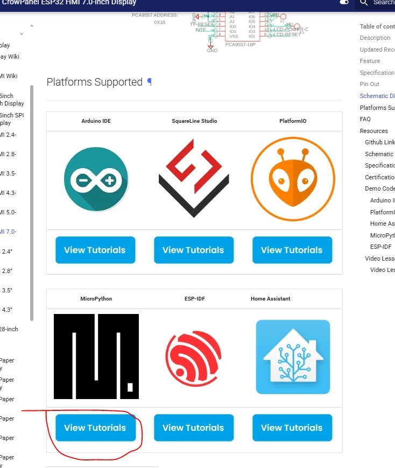Open the 28-inch sidebar item
This screenshot has height=468, width=395.
pos(9,329)
